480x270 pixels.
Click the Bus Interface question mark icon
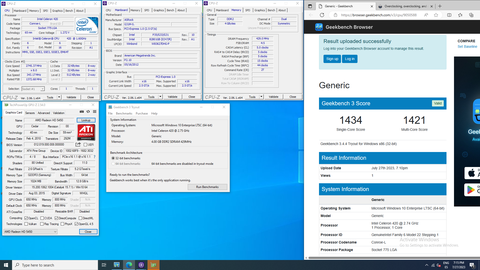tap(94, 157)
